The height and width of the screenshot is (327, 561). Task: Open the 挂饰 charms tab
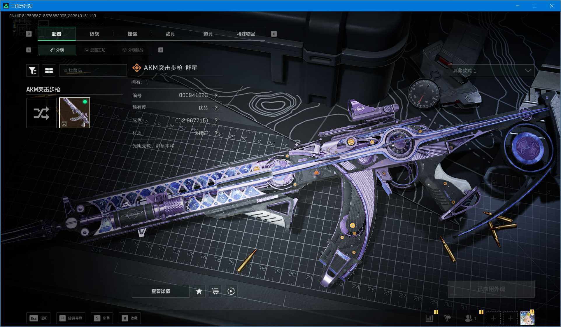point(132,34)
